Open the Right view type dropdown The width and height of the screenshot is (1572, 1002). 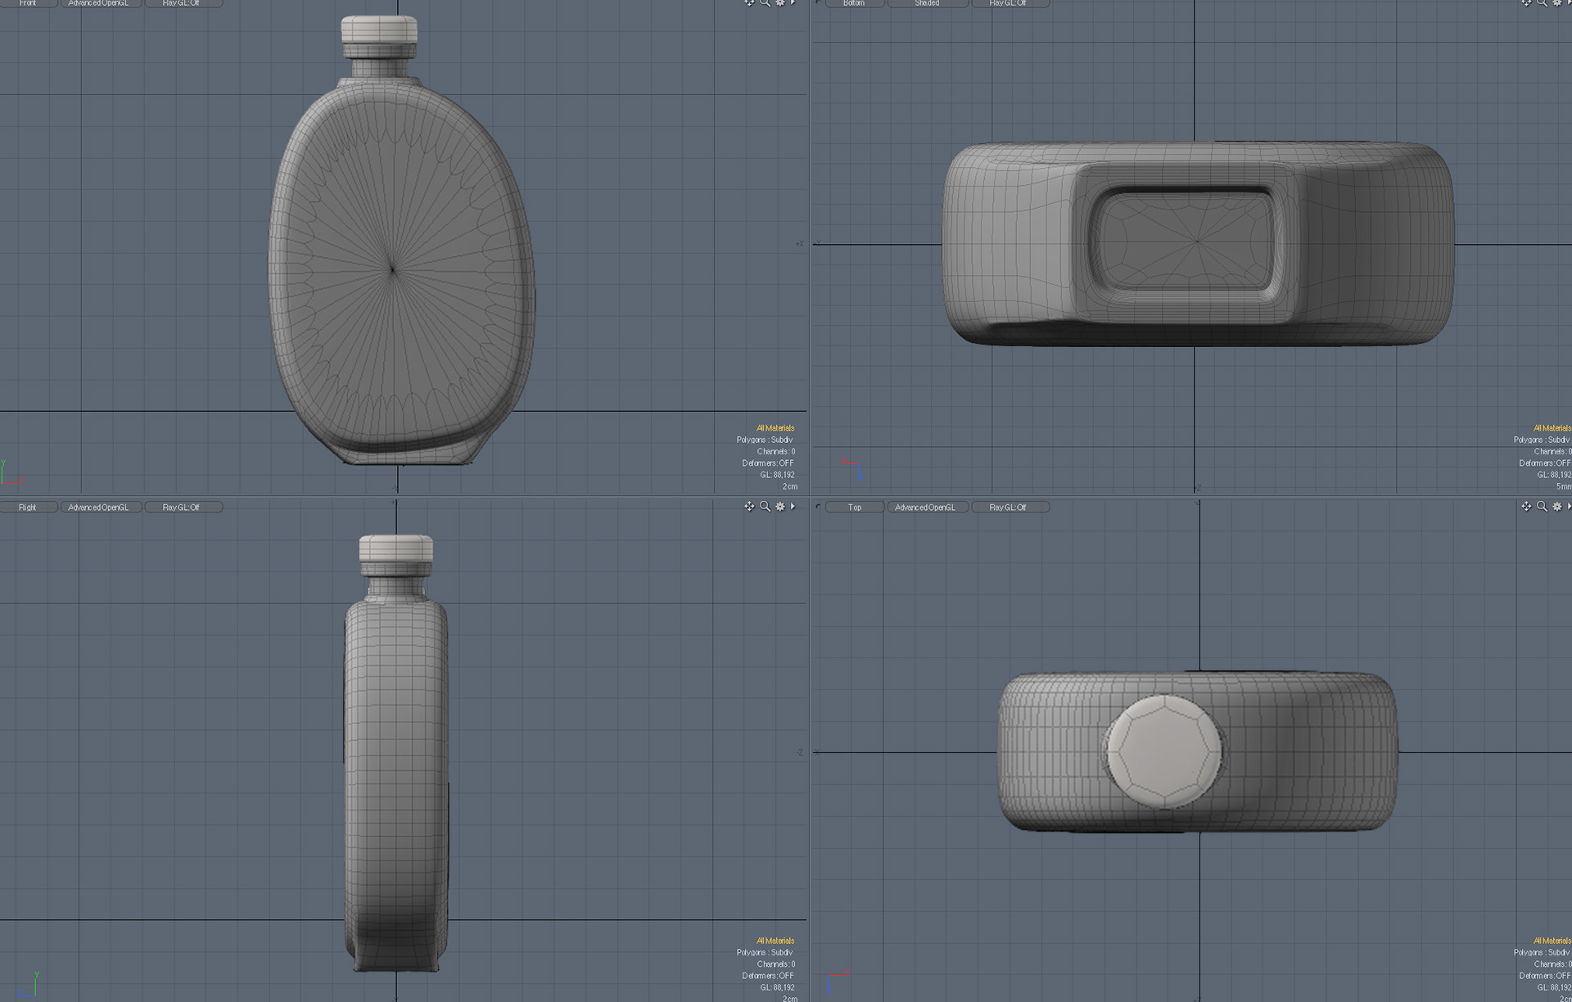tap(28, 508)
